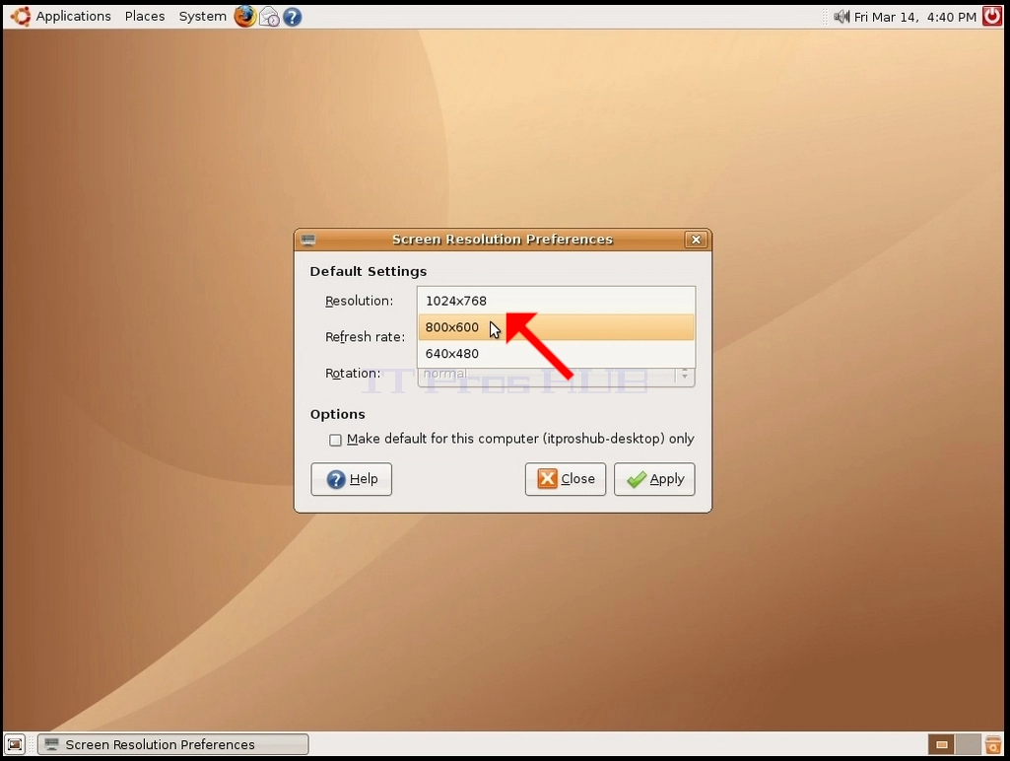Click the date and time clock
The image size is (1010, 761).
tap(915, 17)
